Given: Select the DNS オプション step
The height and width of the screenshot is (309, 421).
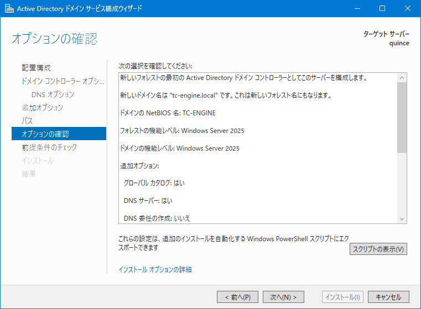Looking at the screenshot, I should pos(53,94).
